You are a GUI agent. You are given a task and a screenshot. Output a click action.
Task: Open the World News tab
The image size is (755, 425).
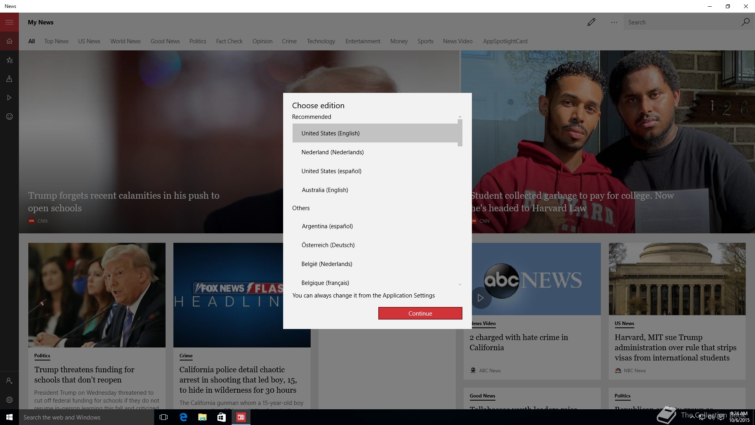125,41
